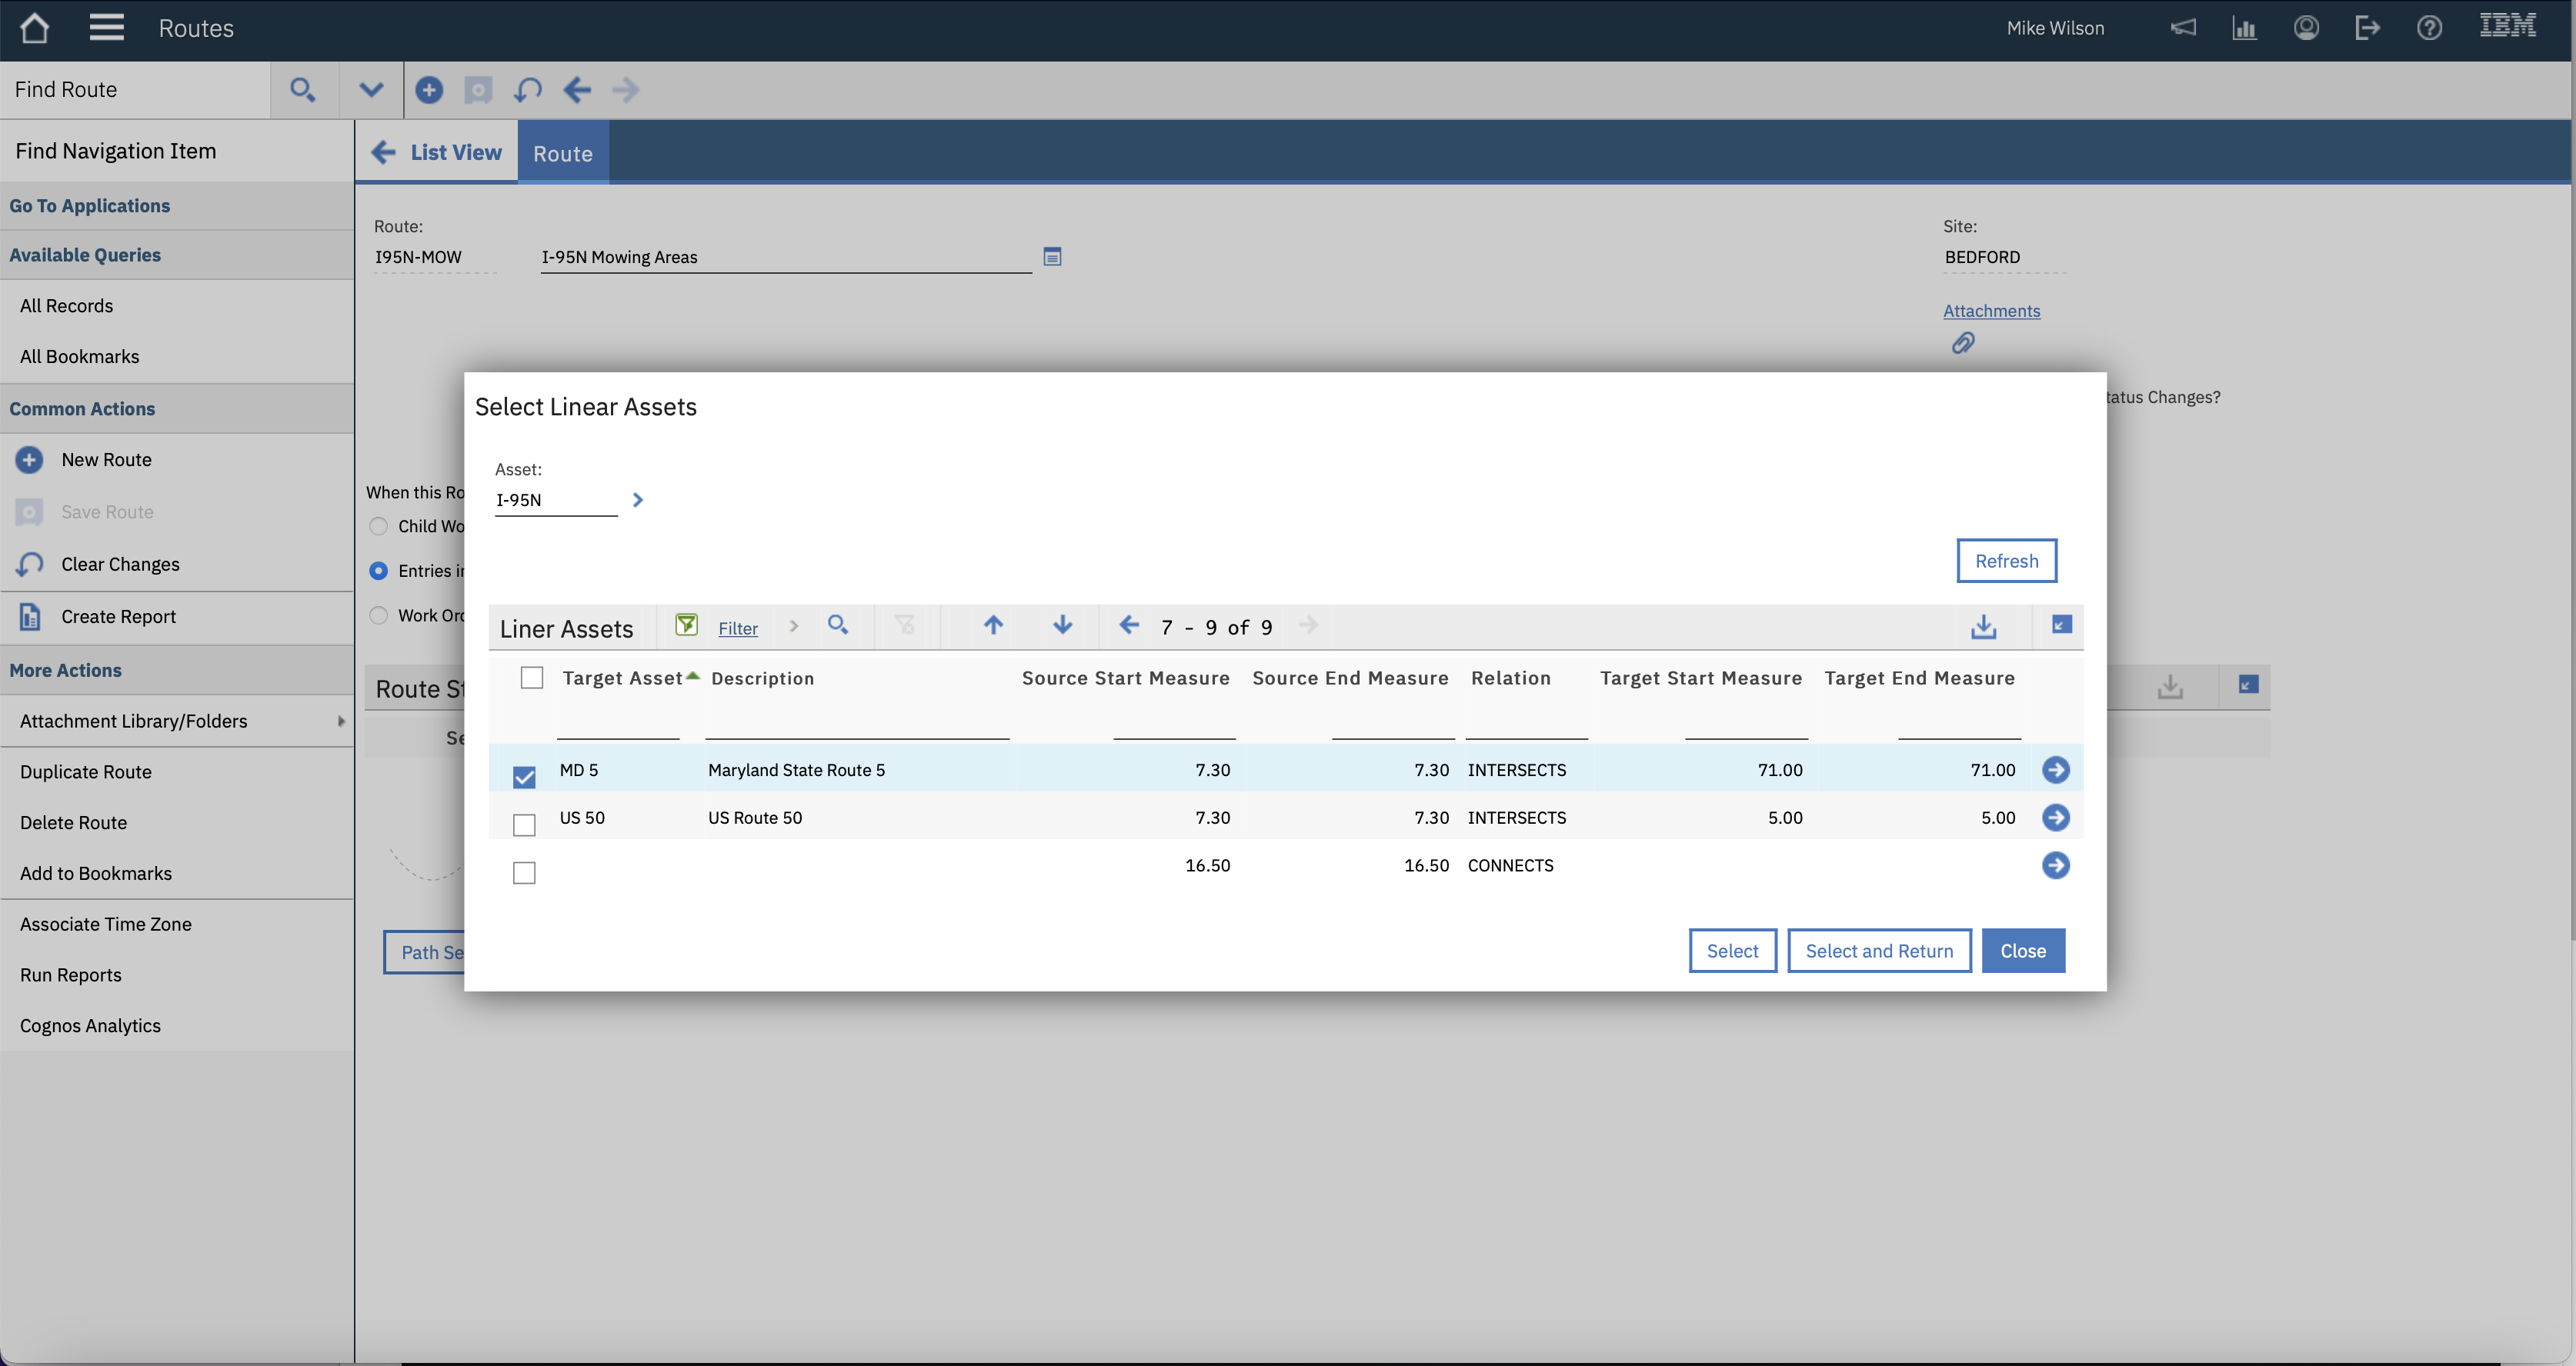Open the help question mark icon
The height and width of the screenshot is (1366, 2576).
2429,28
